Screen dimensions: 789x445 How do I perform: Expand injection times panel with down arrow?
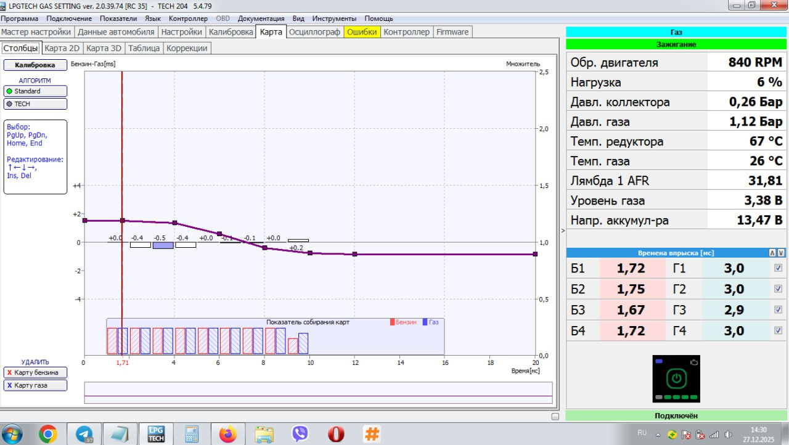click(x=781, y=253)
